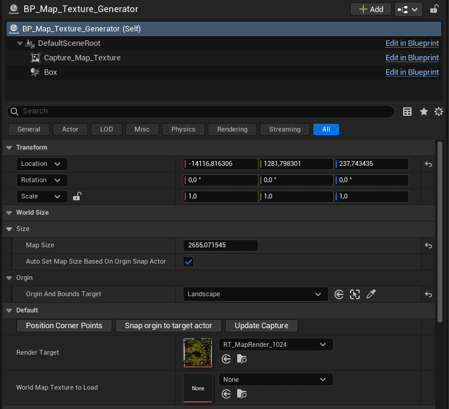Viewport: 449px width, 409px height.
Task: Toggle the details panel lock icon
Action: [x=435, y=9]
